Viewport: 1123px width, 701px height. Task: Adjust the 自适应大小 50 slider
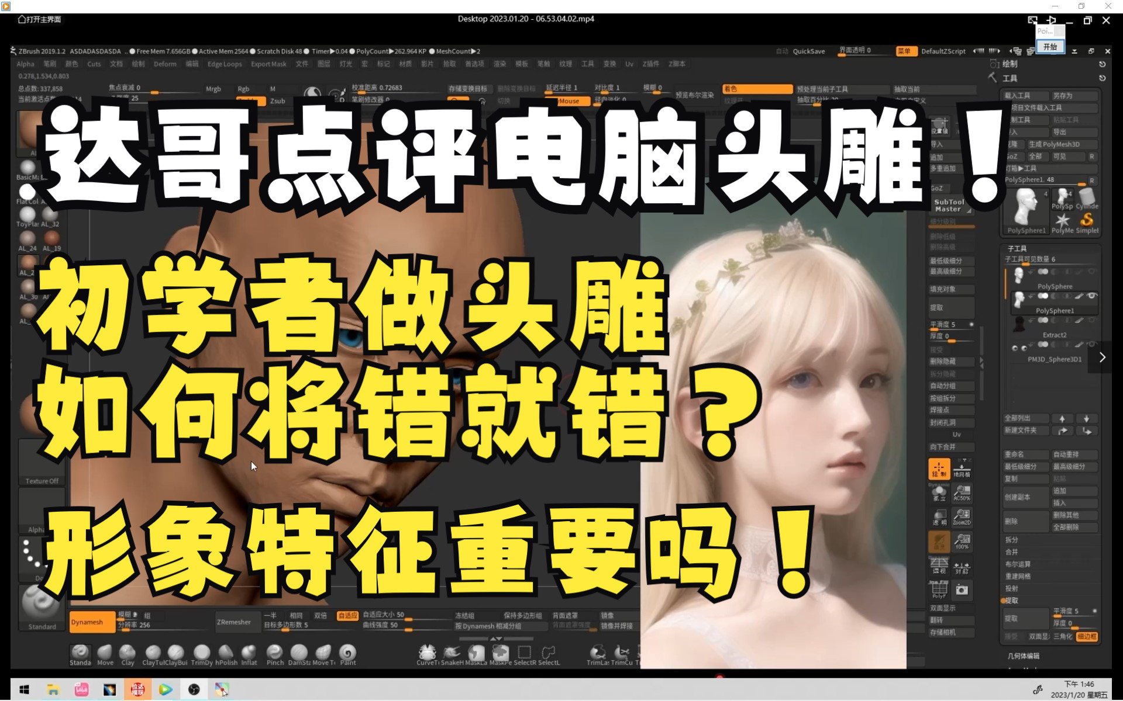(x=407, y=616)
